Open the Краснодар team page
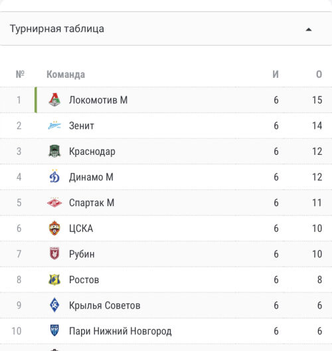The image size is (332, 351). click(92, 152)
